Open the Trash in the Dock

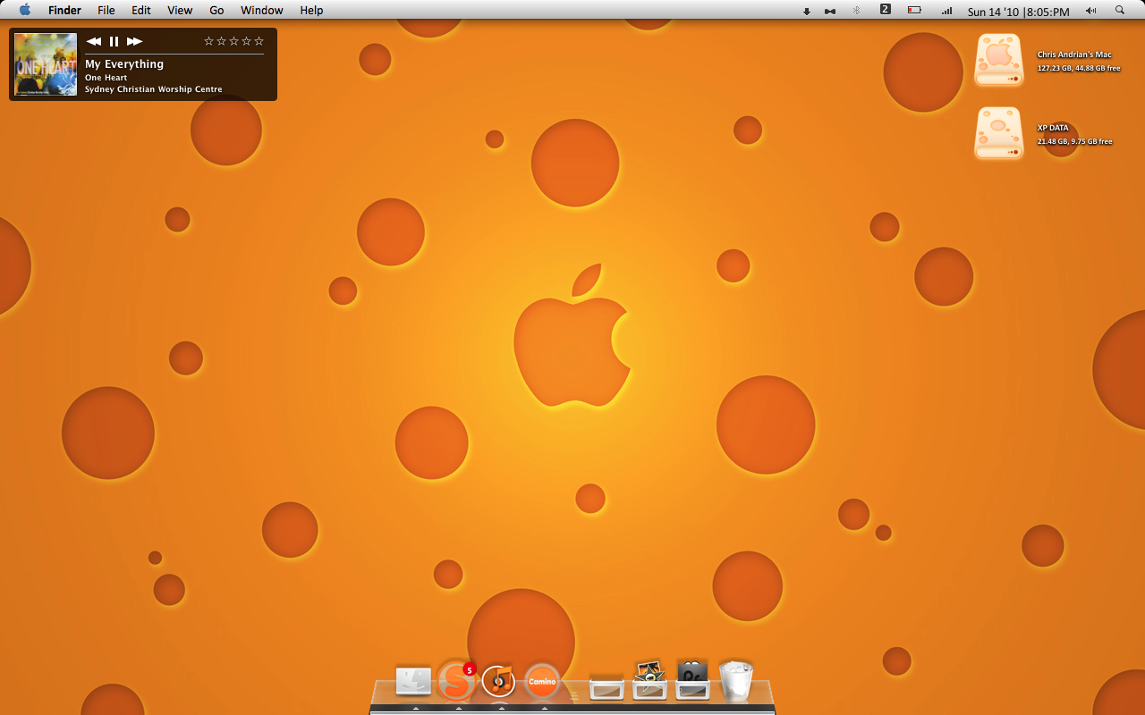pyautogui.click(x=736, y=681)
